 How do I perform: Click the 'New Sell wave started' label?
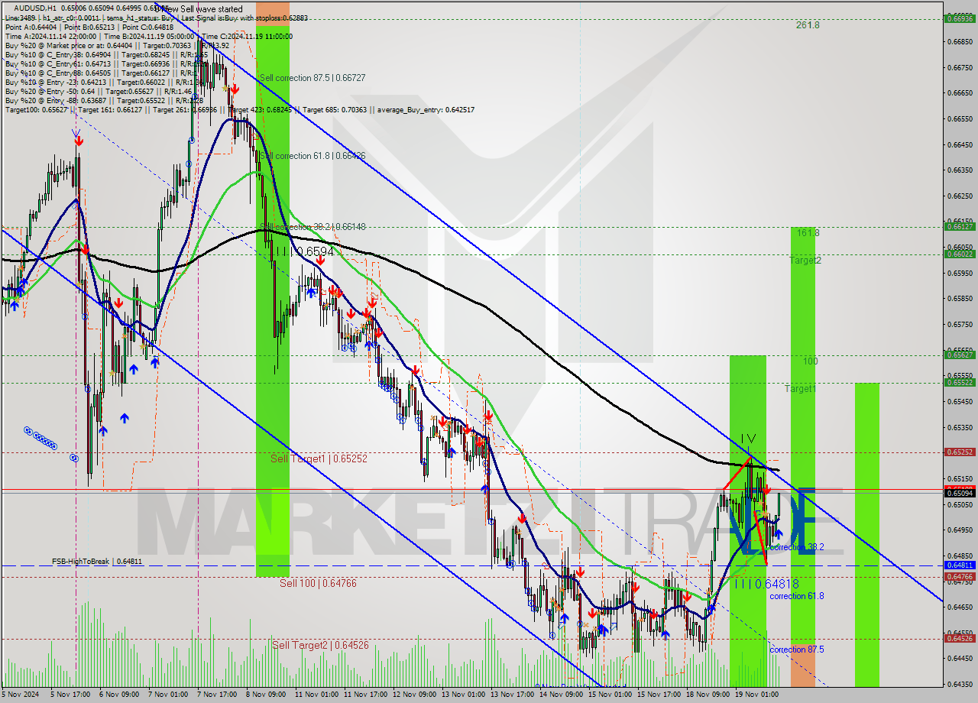[199, 8]
